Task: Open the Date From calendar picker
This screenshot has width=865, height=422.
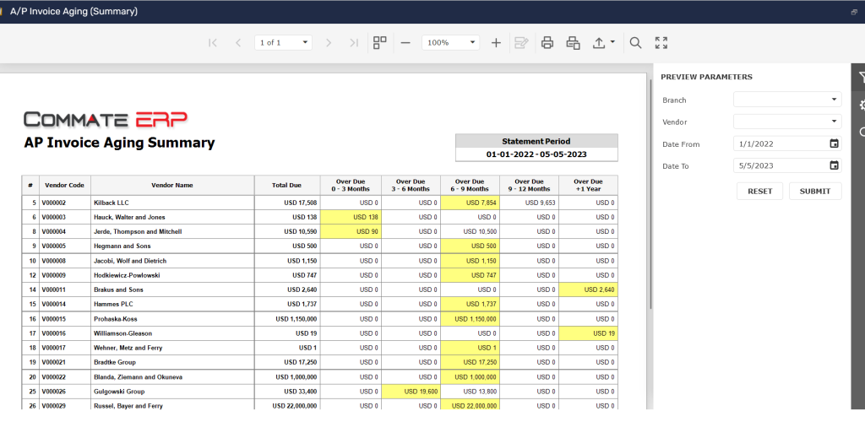Action: (834, 143)
